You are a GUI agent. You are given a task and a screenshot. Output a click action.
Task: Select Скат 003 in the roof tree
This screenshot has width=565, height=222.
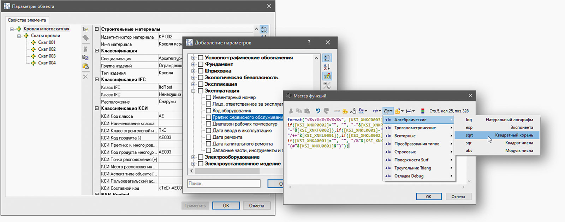[47, 56]
